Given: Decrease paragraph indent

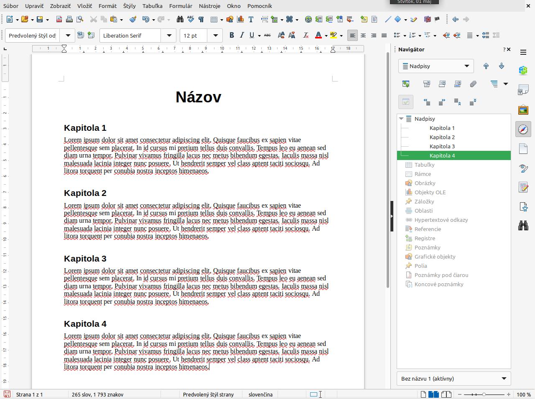Looking at the screenshot, I should [457, 36].
